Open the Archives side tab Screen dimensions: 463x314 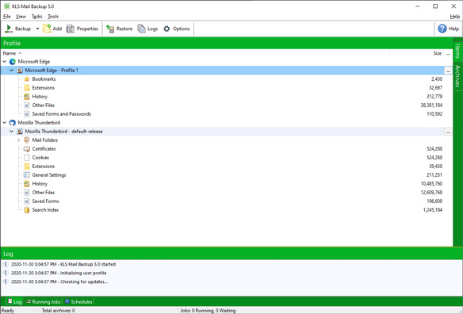(x=457, y=76)
